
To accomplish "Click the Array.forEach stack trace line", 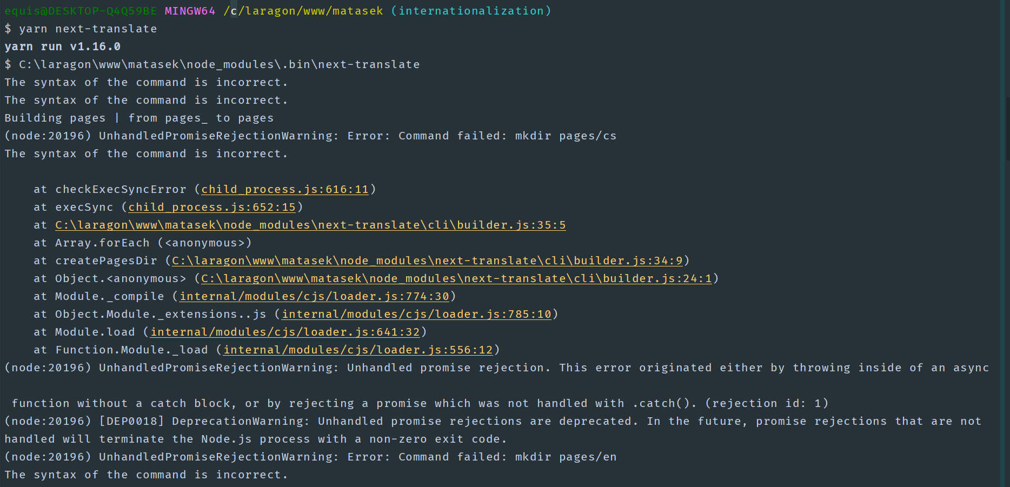I will [x=143, y=243].
